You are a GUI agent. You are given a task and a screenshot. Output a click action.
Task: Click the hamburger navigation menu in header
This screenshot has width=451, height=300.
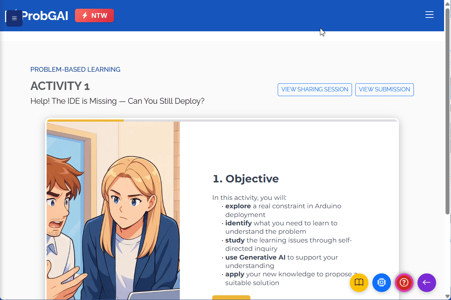[x=430, y=15]
